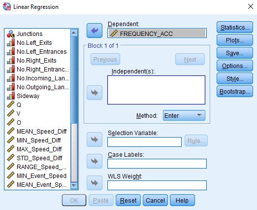257x210 pixels.
Task: Click the arrow button beside the Selection Variable field
Action: [x=95, y=140]
